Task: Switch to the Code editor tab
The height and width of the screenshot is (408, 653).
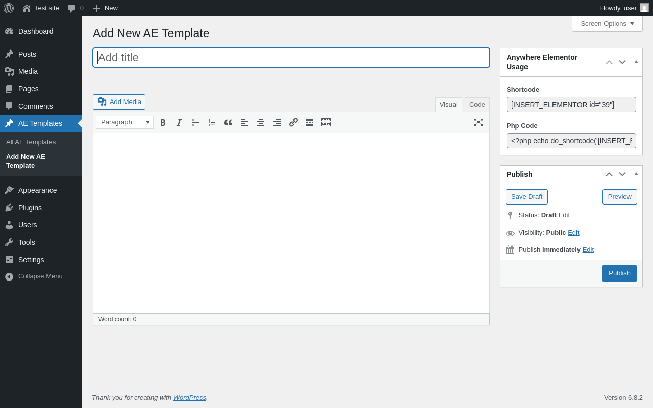Action: pos(477,105)
